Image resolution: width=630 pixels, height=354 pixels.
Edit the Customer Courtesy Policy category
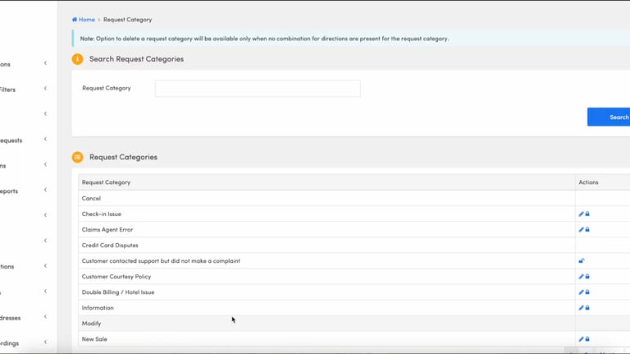[581, 277]
